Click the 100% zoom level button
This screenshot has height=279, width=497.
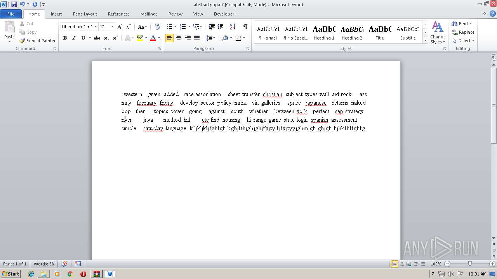pos(436,264)
